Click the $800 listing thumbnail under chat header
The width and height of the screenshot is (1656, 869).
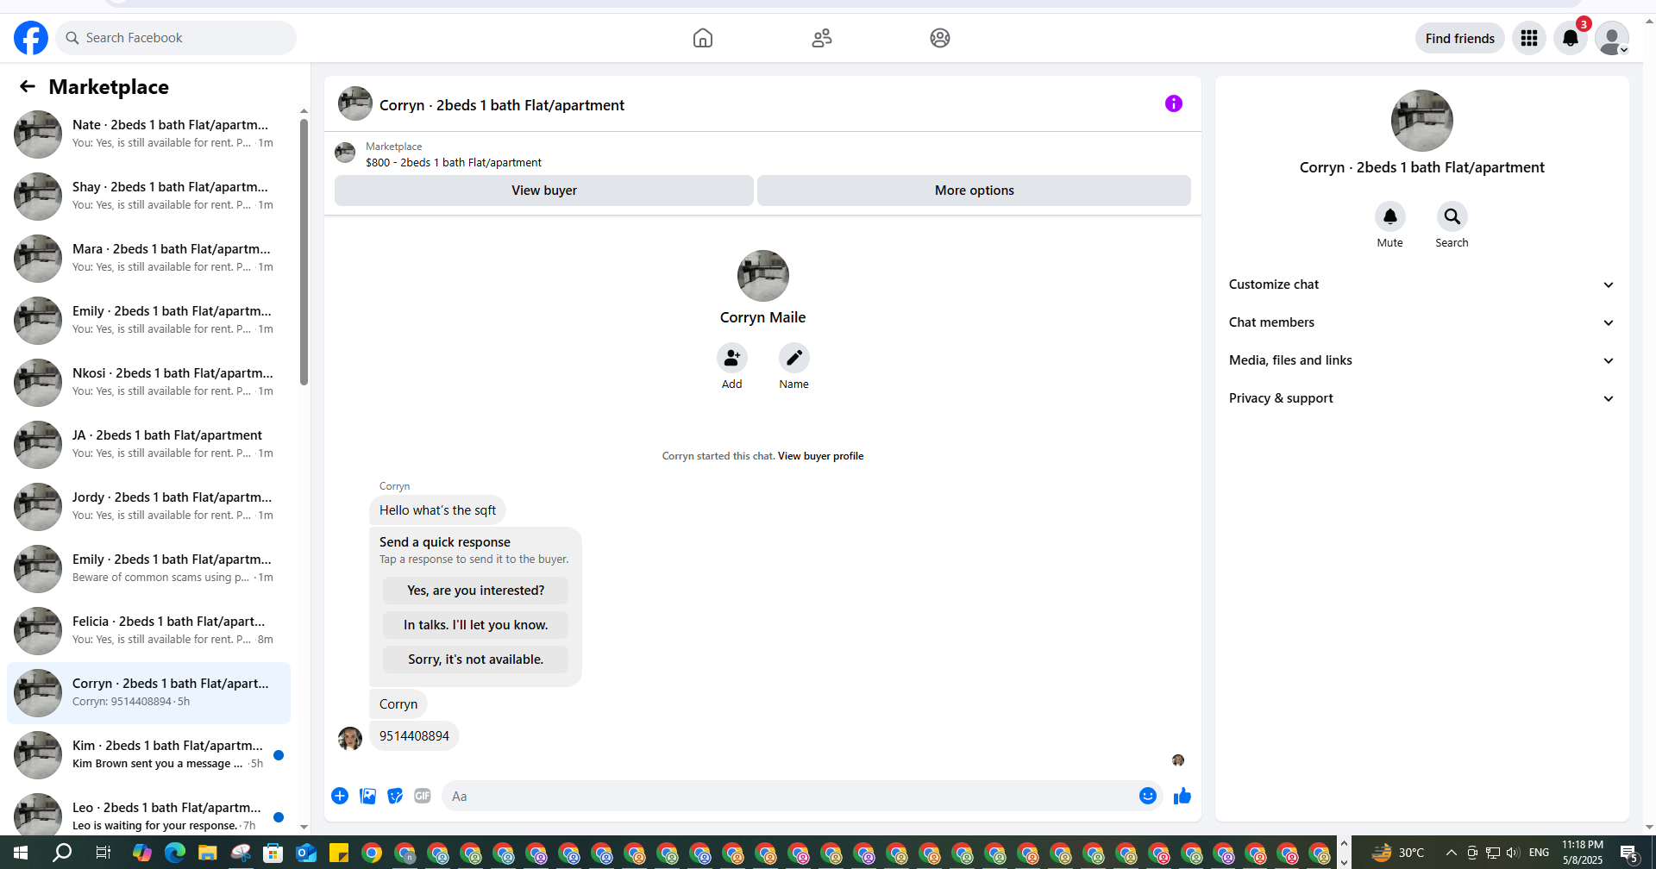(x=345, y=153)
